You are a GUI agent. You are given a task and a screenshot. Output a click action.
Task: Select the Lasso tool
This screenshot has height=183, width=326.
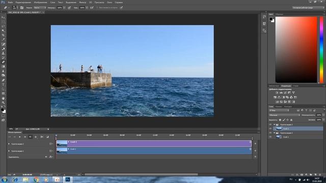tap(3, 26)
